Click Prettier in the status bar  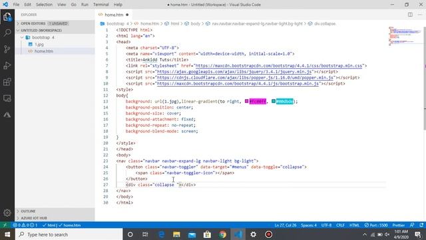[398, 225]
